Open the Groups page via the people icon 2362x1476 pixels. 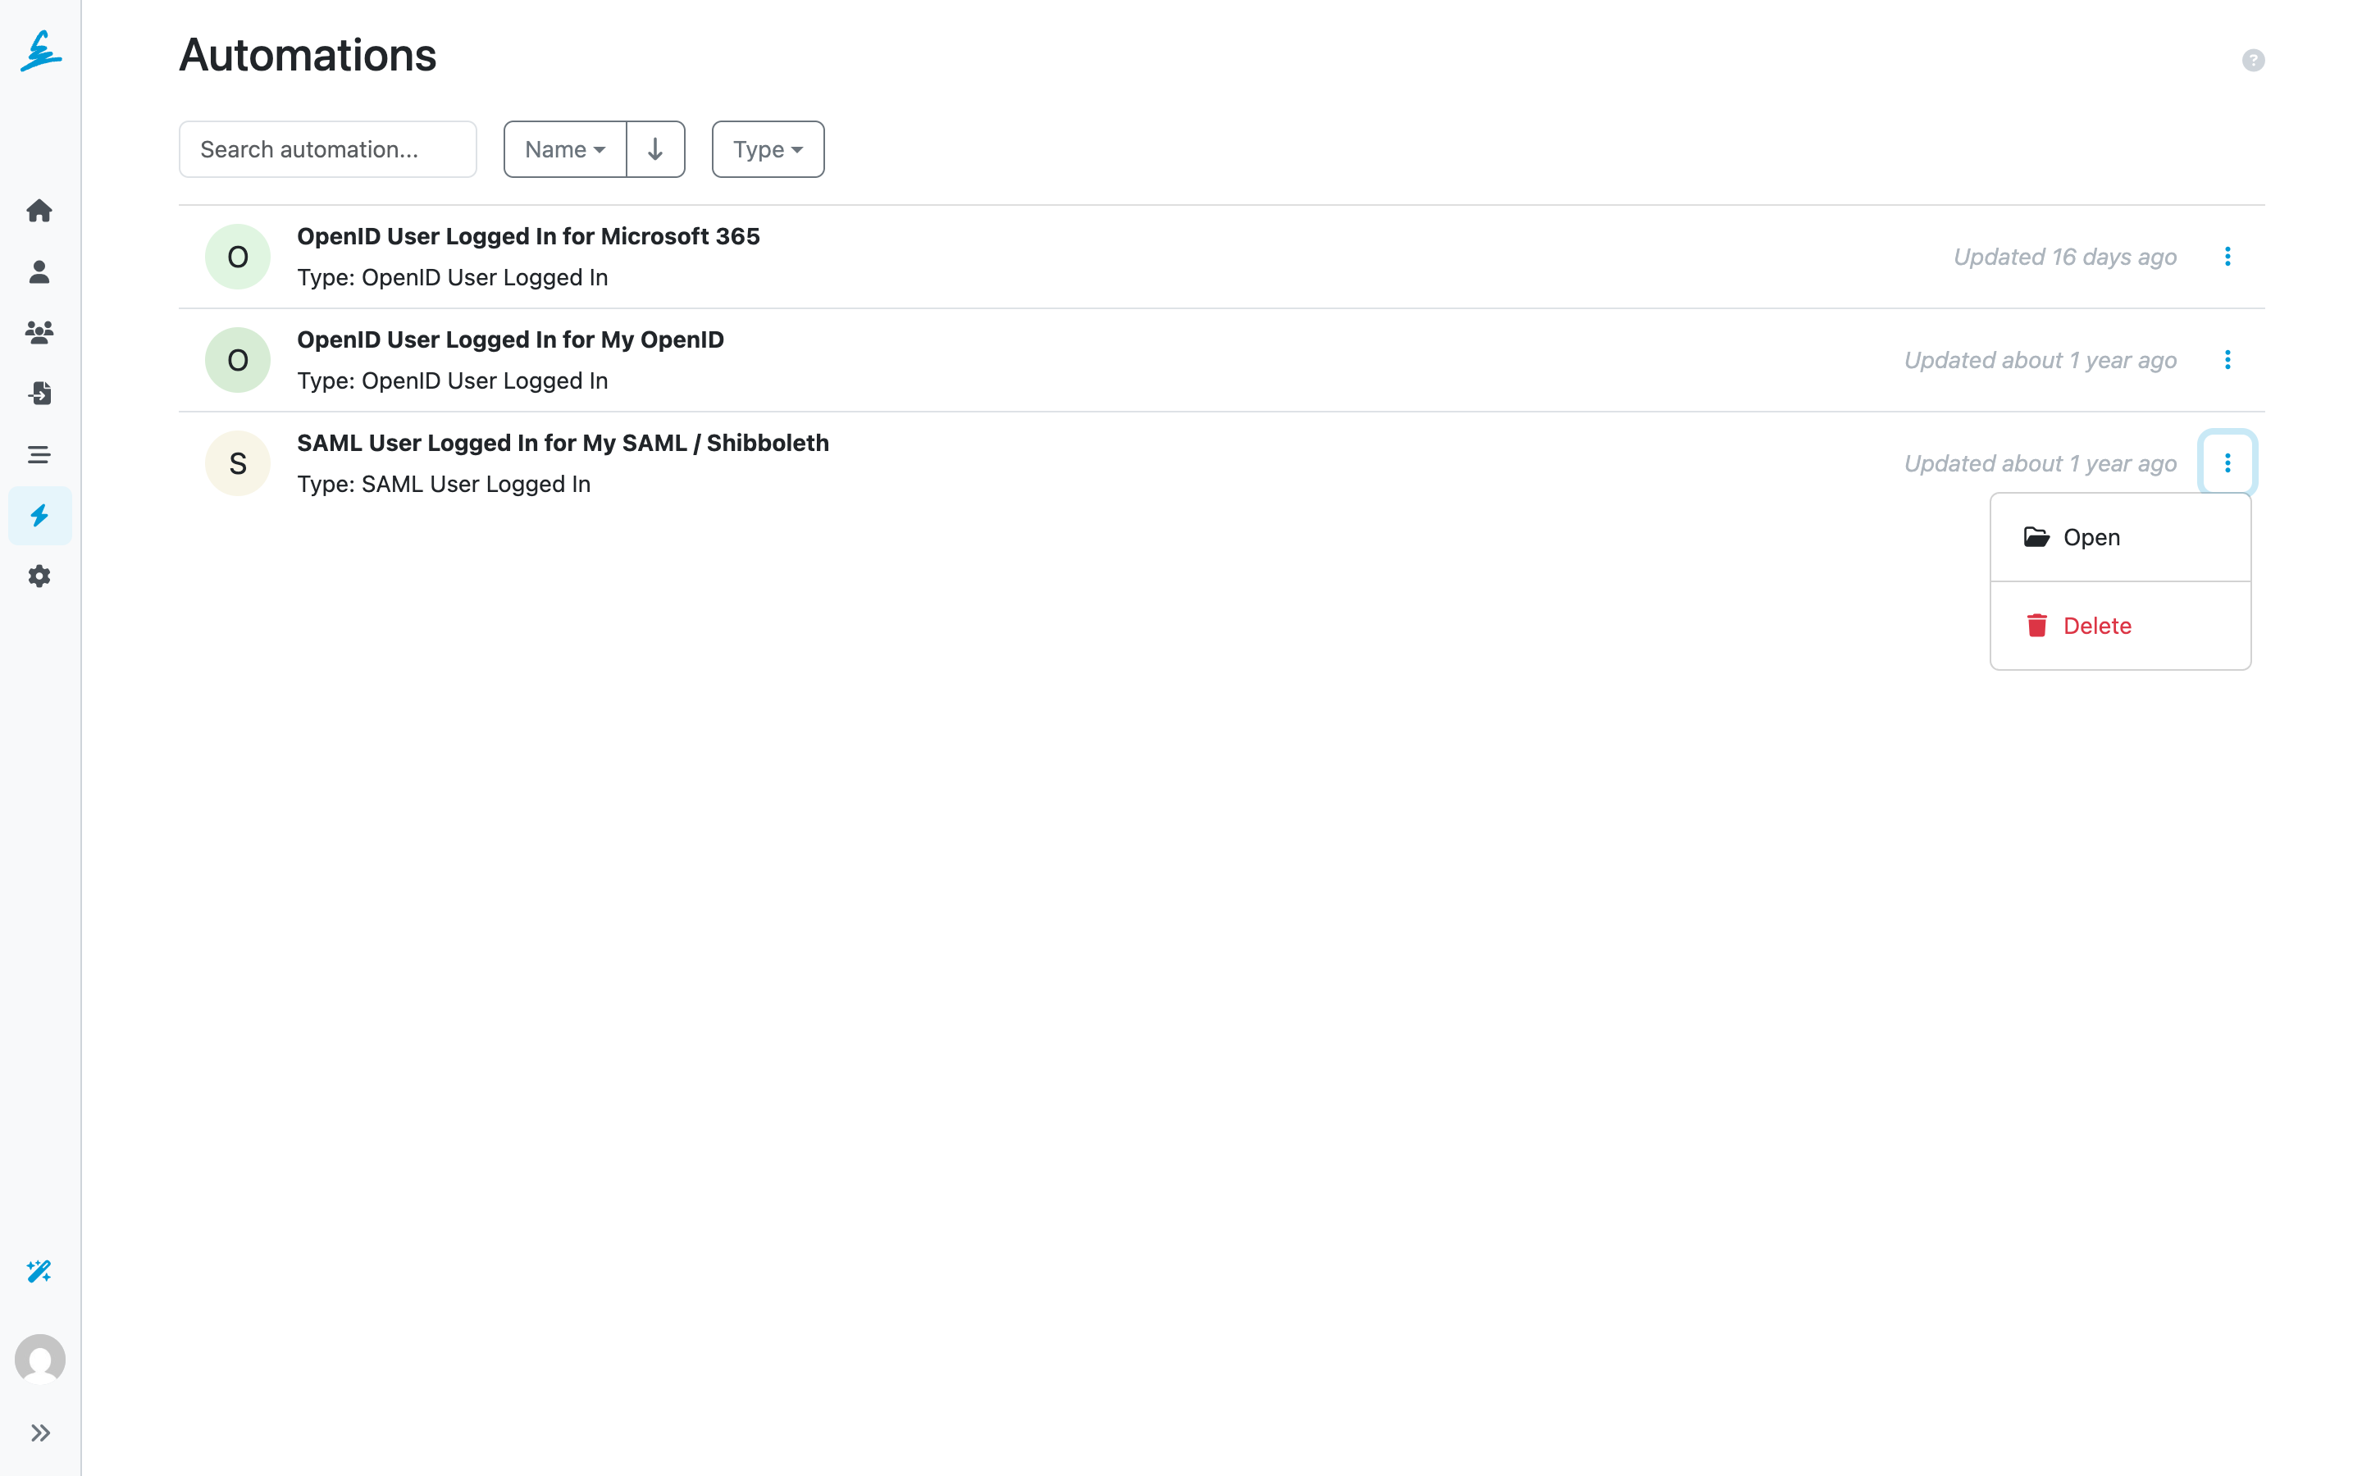tap(39, 333)
